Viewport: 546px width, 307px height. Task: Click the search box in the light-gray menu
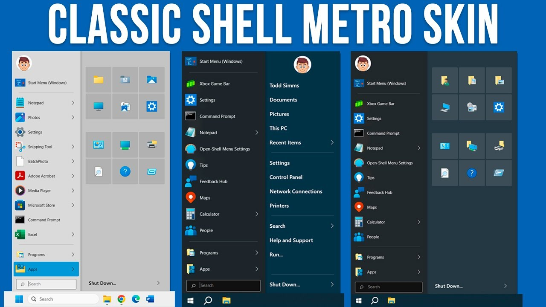tap(46, 284)
